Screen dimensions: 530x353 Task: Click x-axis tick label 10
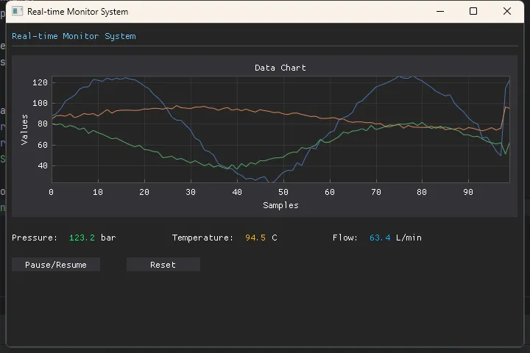pyautogui.click(x=98, y=192)
